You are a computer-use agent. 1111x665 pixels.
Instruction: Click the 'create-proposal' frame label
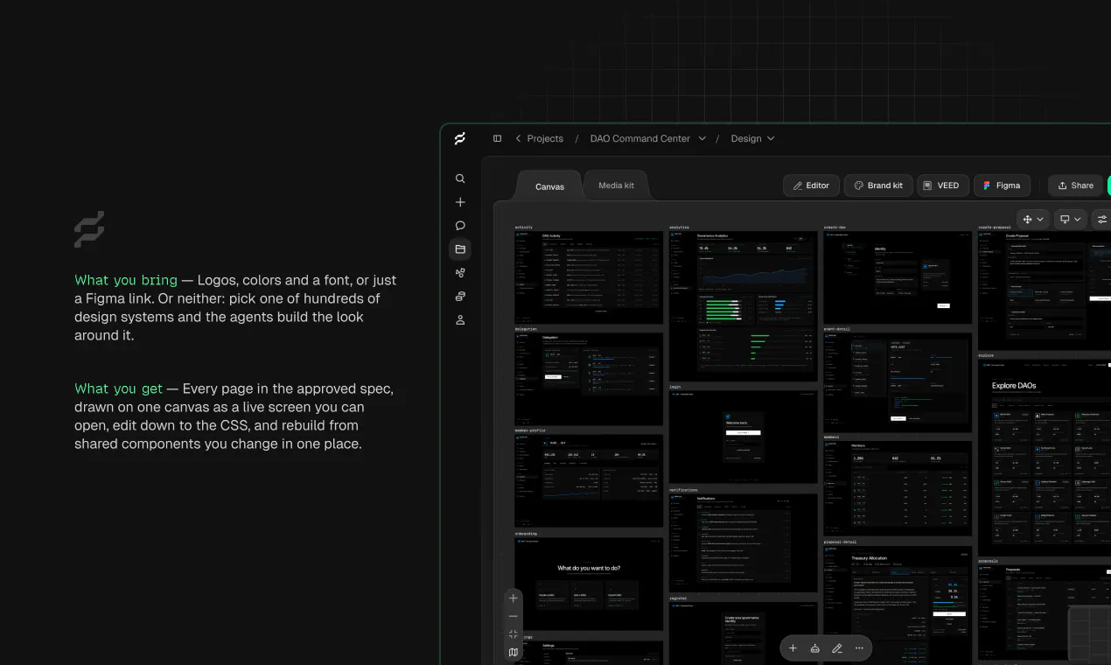pos(995,227)
